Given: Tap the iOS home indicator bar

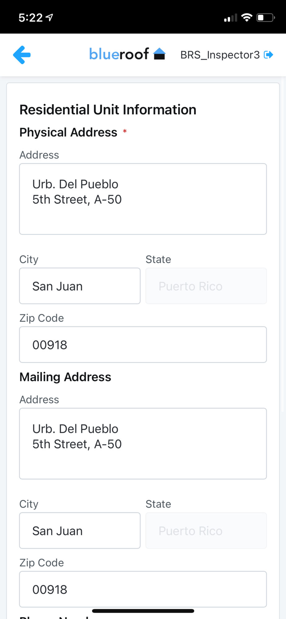Looking at the screenshot, I should (x=143, y=611).
